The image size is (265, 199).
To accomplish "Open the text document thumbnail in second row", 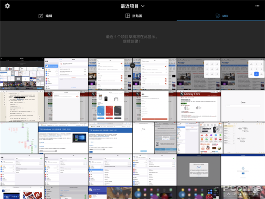I will [22, 106].
